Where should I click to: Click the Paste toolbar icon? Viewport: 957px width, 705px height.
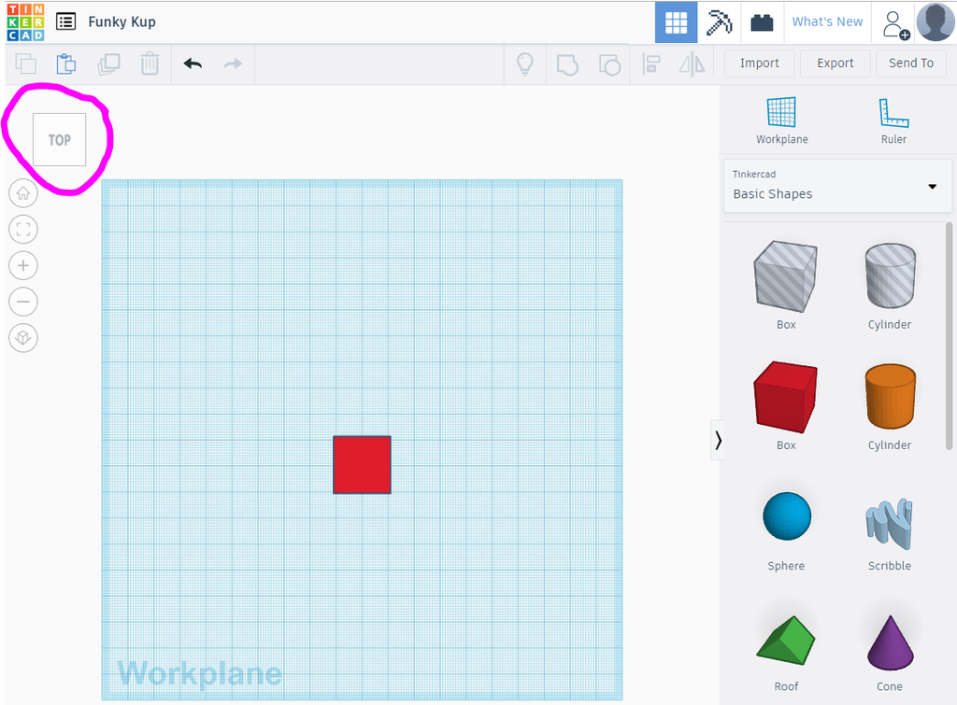(x=66, y=63)
